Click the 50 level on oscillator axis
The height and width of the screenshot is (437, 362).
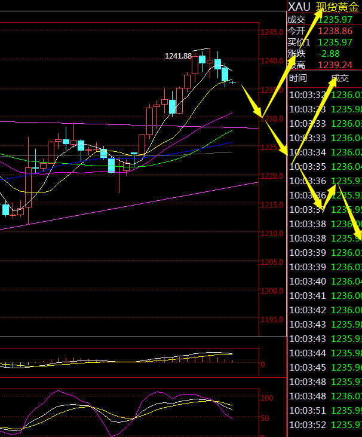tap(265, 418)
